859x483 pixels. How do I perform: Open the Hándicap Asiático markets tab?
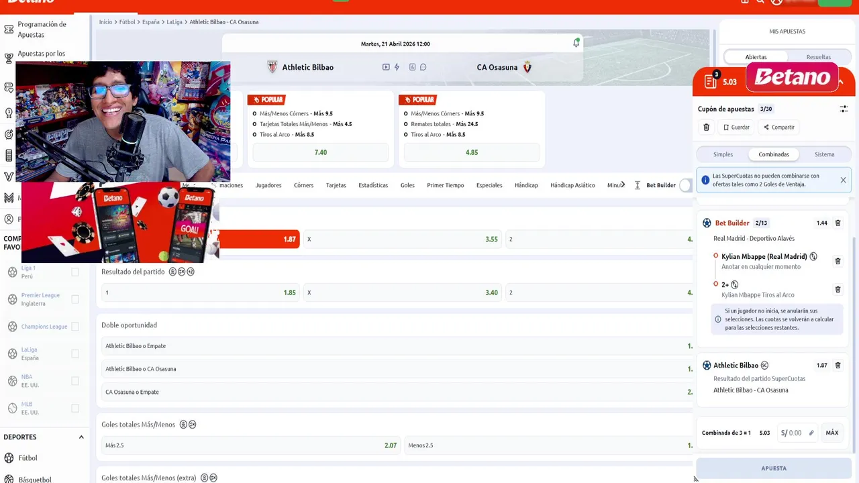[x=572, y=185]
